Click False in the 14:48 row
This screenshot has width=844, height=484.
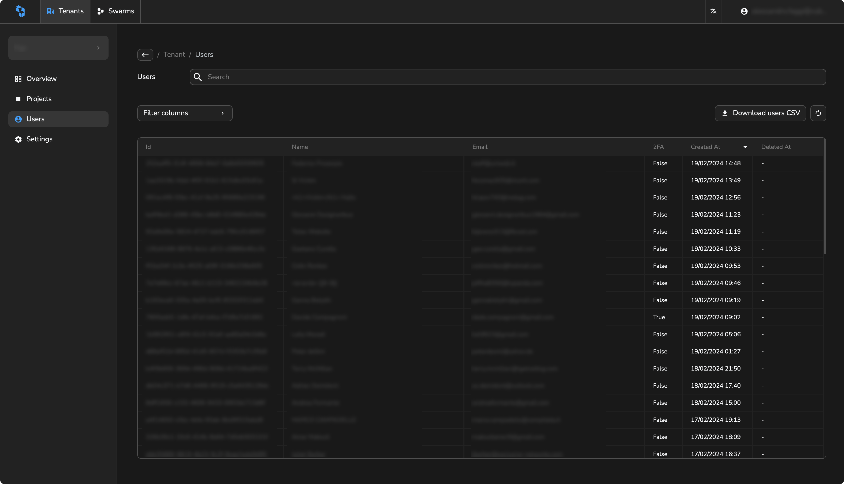(x=660, y=163)
